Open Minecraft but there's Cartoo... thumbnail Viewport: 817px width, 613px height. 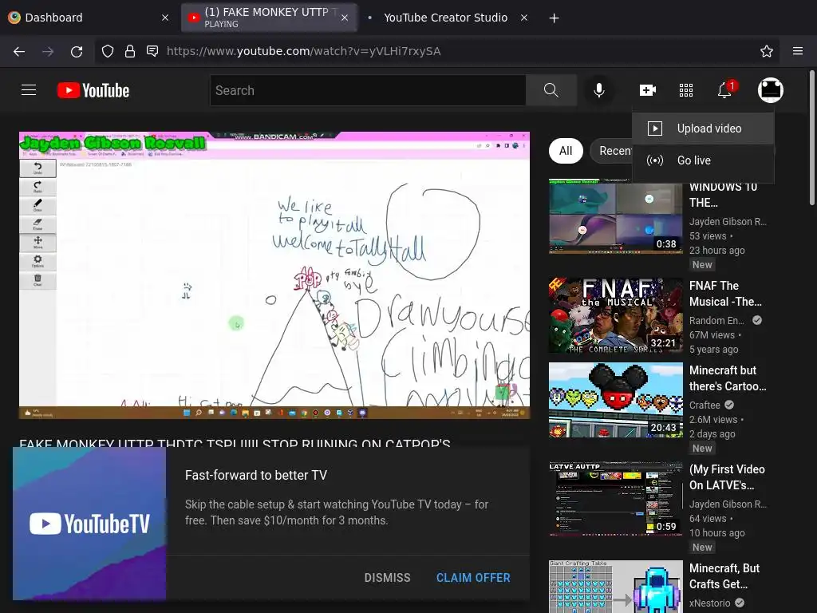coord(616,400)
